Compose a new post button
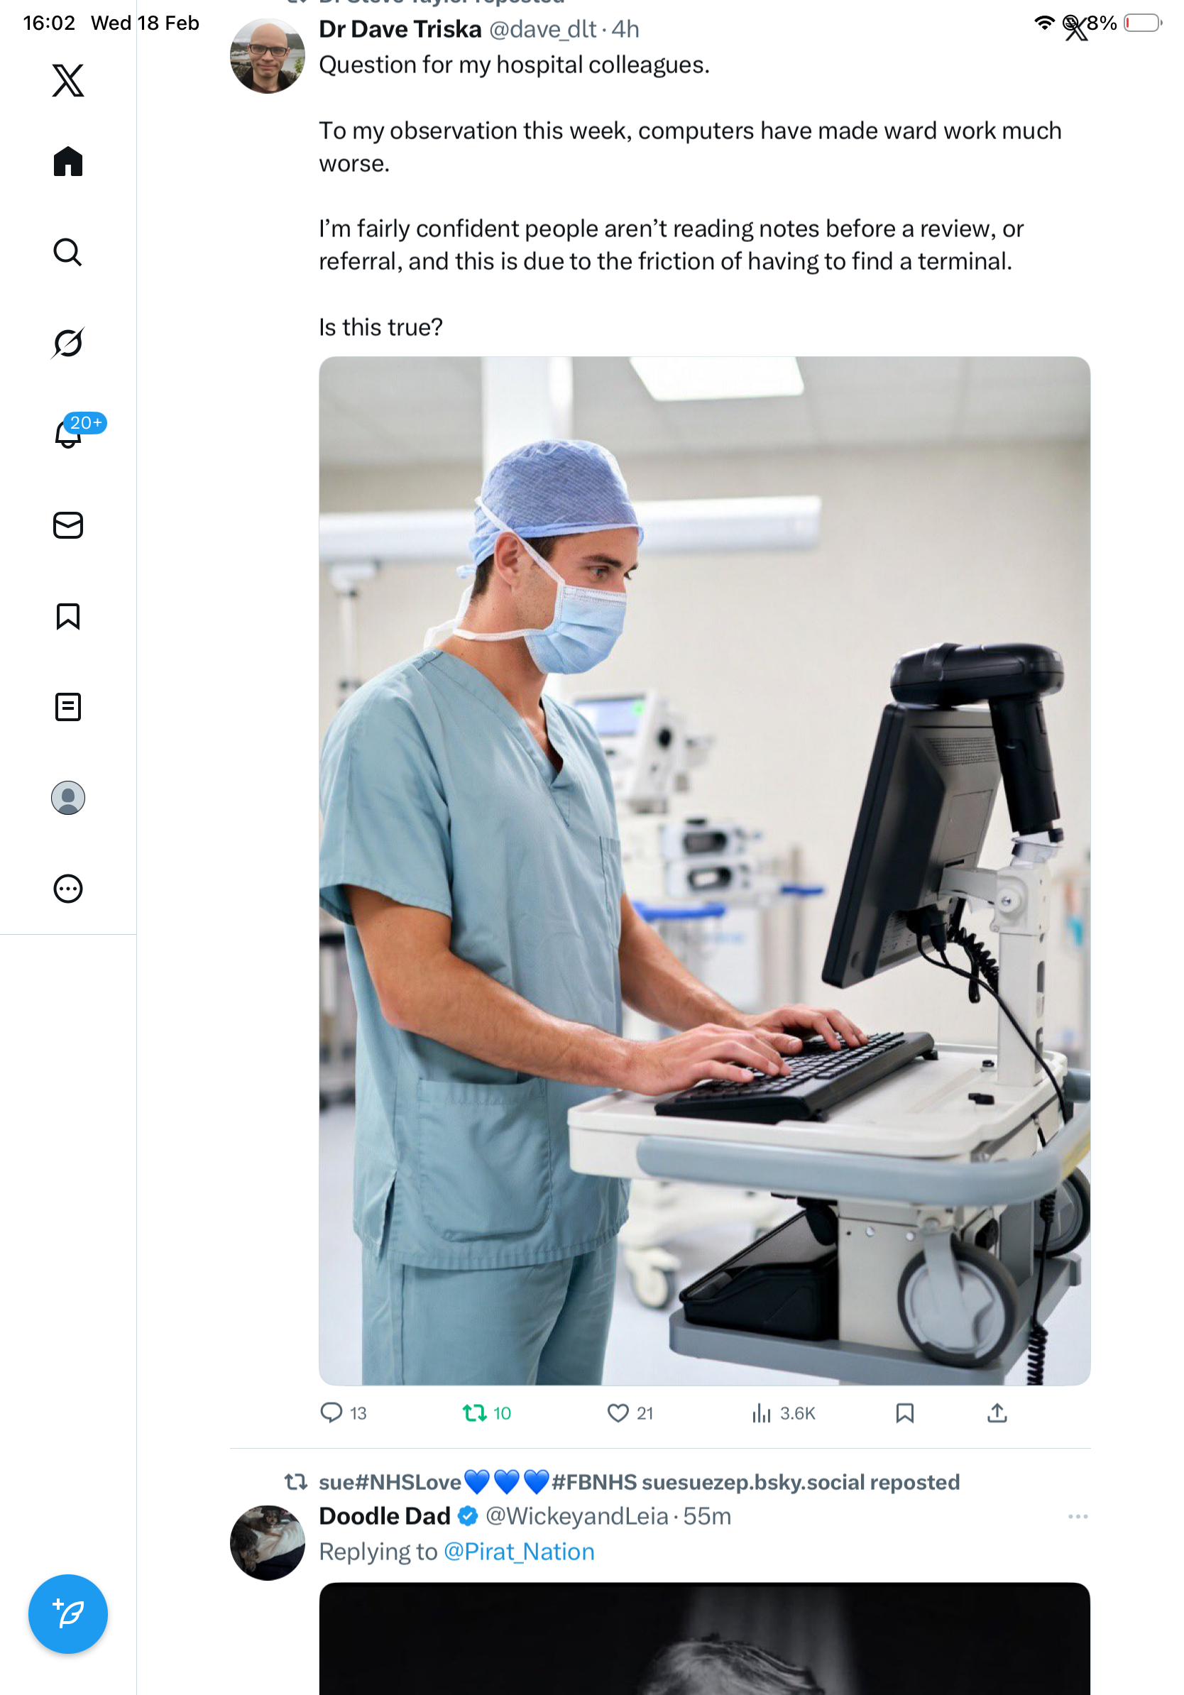 point(68,1613)
